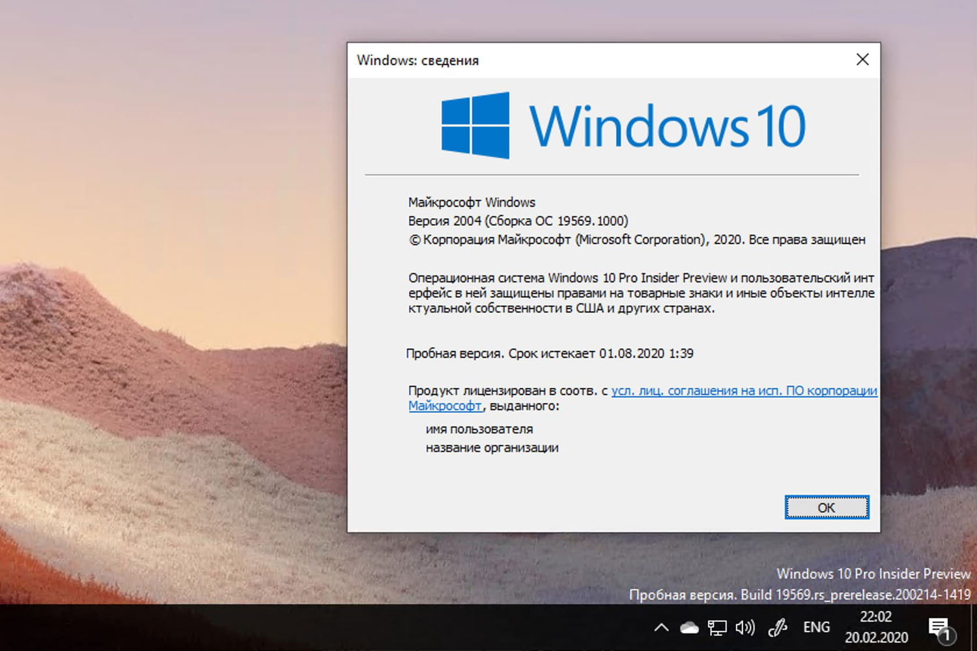Click the date 20.02.2020 in taskbar
Viewport: 977px width, 651px height.
[x=877, y=637]
